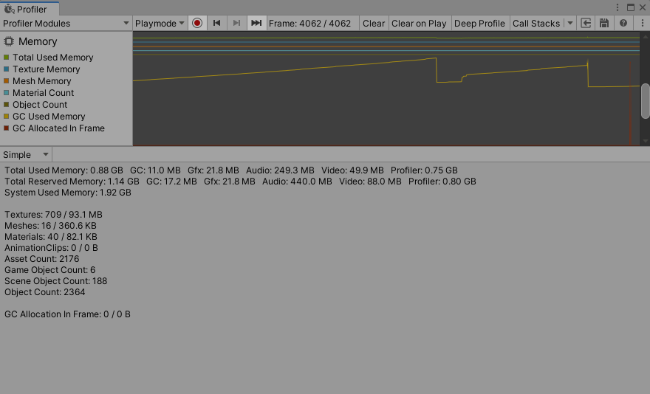Toggle the red Record button

tap(197, 23)
